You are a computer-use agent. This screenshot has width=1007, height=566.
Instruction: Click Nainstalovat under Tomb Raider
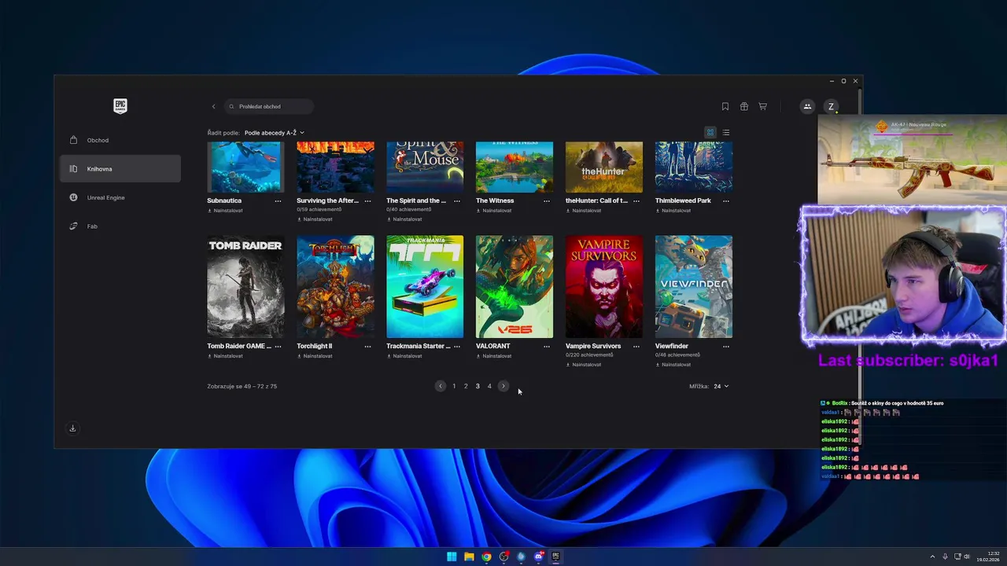coord(225,356)
